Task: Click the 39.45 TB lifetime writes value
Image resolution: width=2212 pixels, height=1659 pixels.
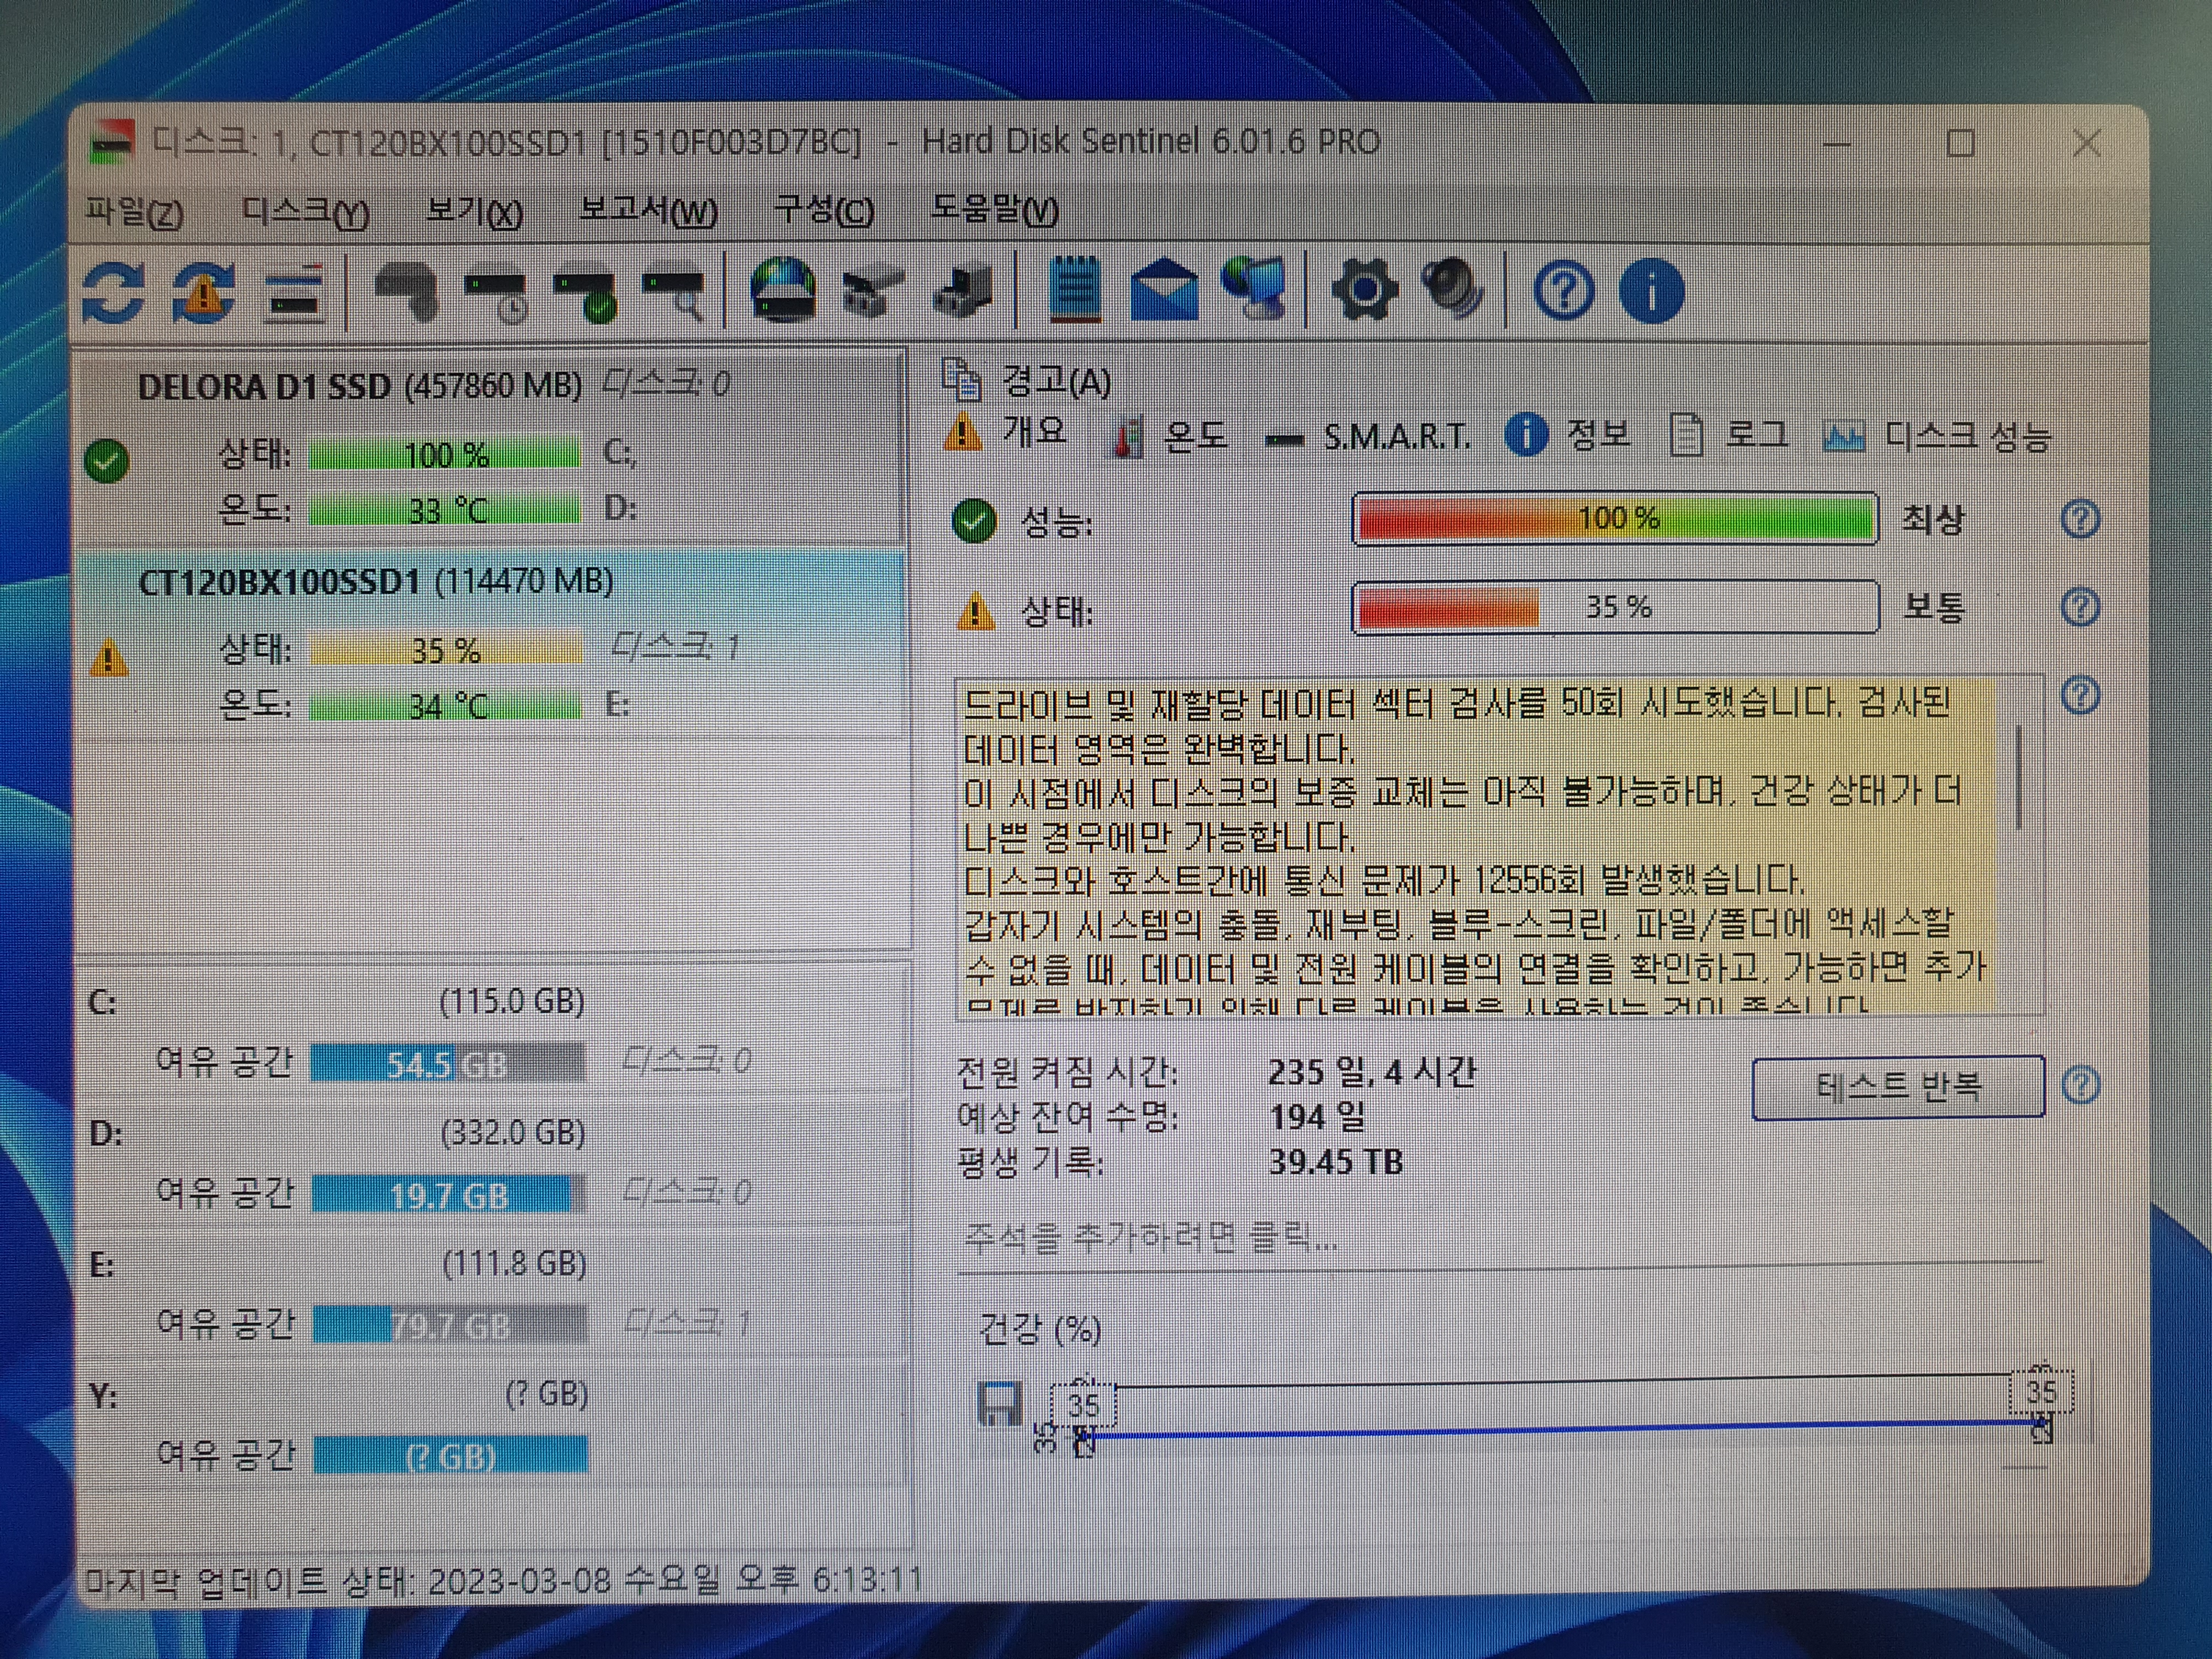Action: tap(1335, 1162)
